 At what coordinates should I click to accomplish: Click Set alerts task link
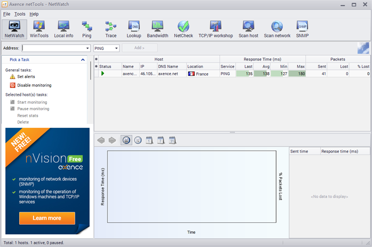point(26,77)
